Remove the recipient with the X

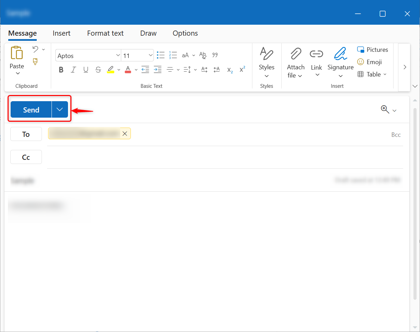125,134
